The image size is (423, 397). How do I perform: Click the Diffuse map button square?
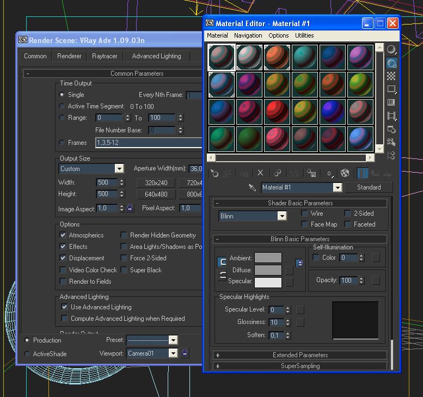coord(289,270)
